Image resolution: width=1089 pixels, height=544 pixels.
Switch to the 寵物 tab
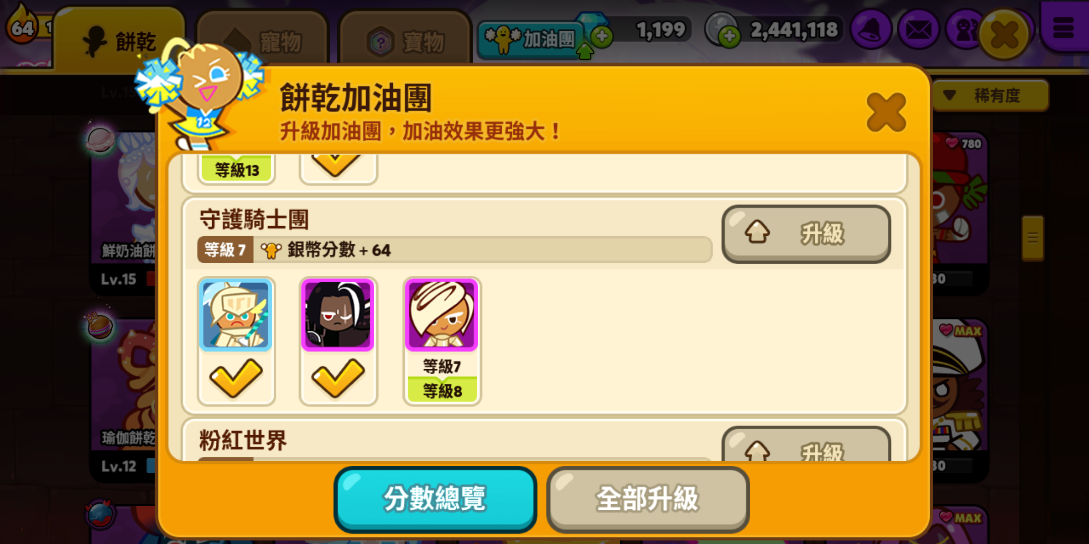coord(262,41)
